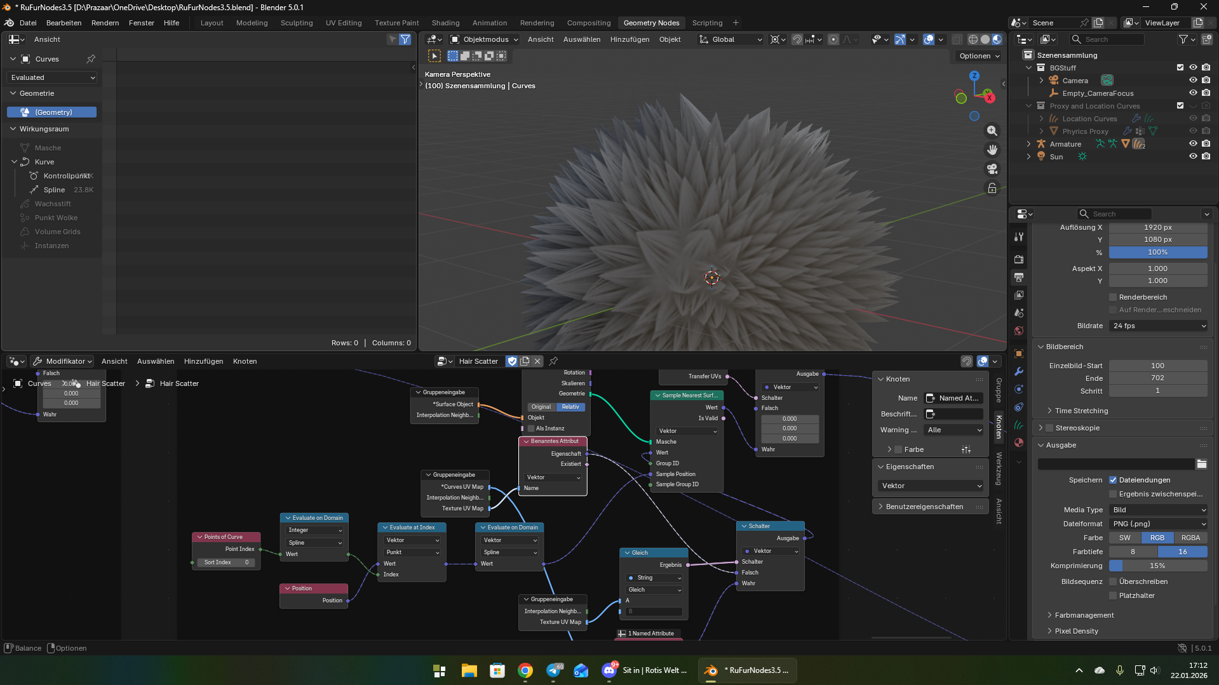Pin the Hair Scatter node tree
Image resolution: width=1219 pixels, height=685 pixels.
553,361
